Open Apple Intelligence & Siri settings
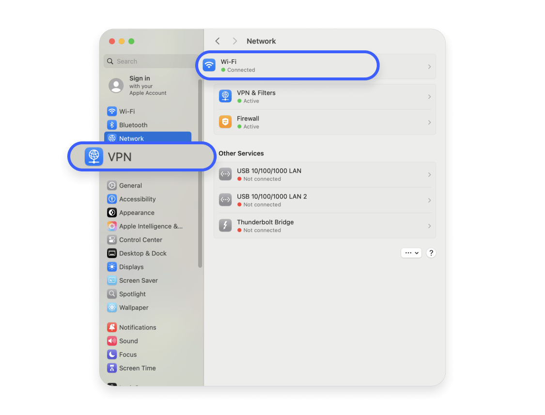The width and height of the screenshot is (545, 415). (x=112, y=226)
